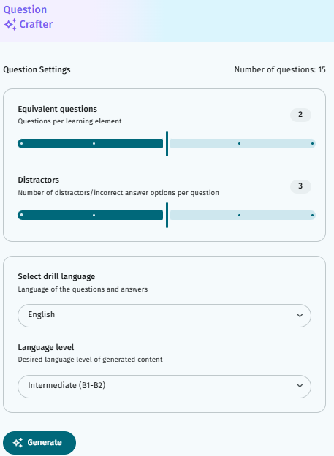The width and height of the screenshot is (334, 456).
Task: Select the second tick on Distractors slider
Action: point(94,215)
